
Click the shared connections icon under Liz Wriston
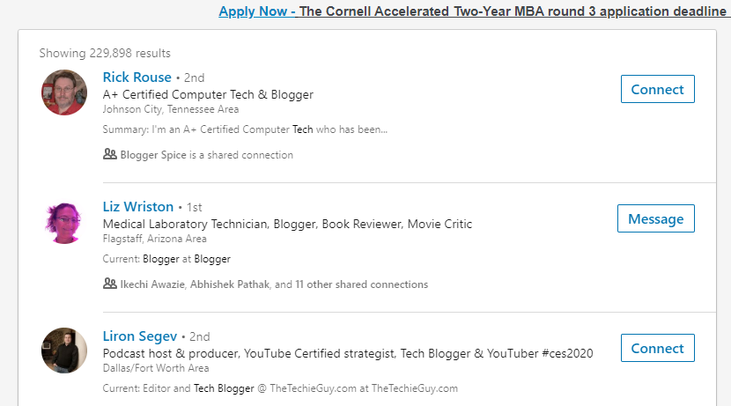click(x=110, y=284)
